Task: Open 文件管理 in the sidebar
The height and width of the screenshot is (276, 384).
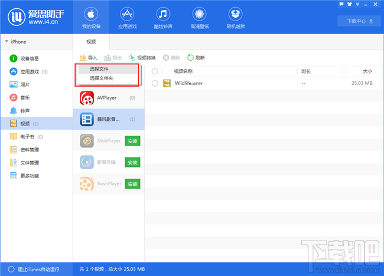Action: point(37,163)
